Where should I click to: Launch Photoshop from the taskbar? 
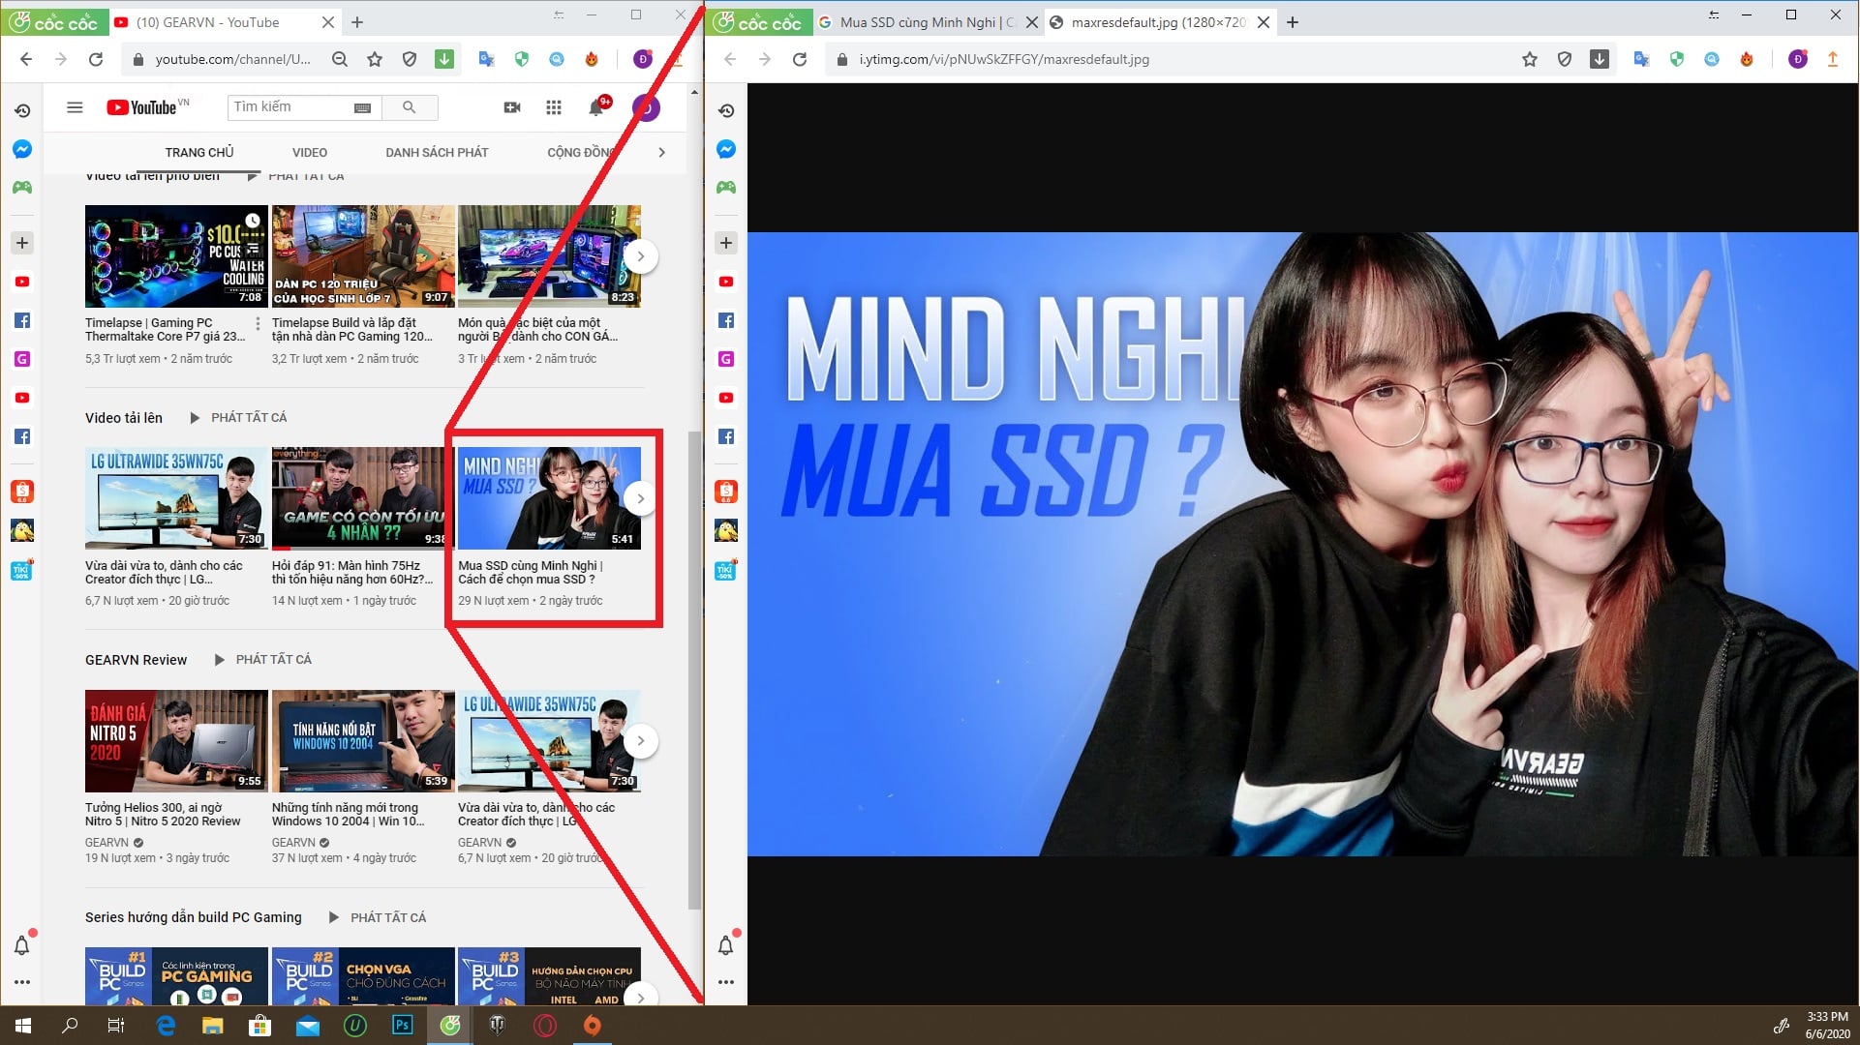point(403,1026)
